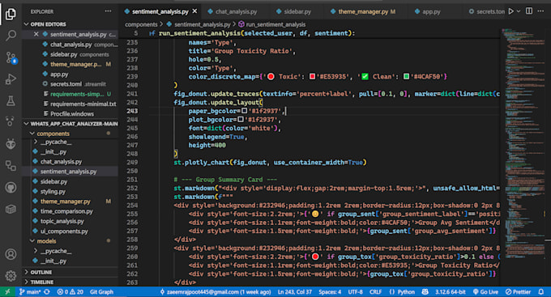Open the Manage gear icon
Image resolution: width=551 pixels, height=297 pixels.
(11, 276)
